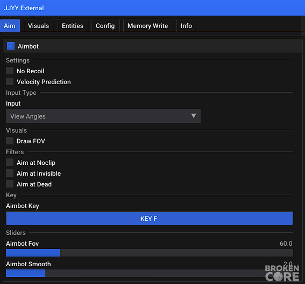Switch to the Aim tab
The image size is (305, 284).
(x=10, y=25)
